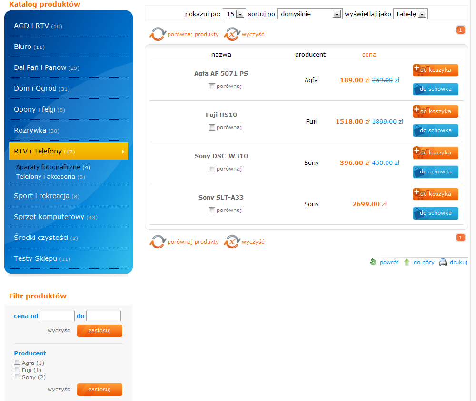Check porównaj for Agfa AF 5071 PS
Viewport: 476px width, 401px height.
[212, 86]
